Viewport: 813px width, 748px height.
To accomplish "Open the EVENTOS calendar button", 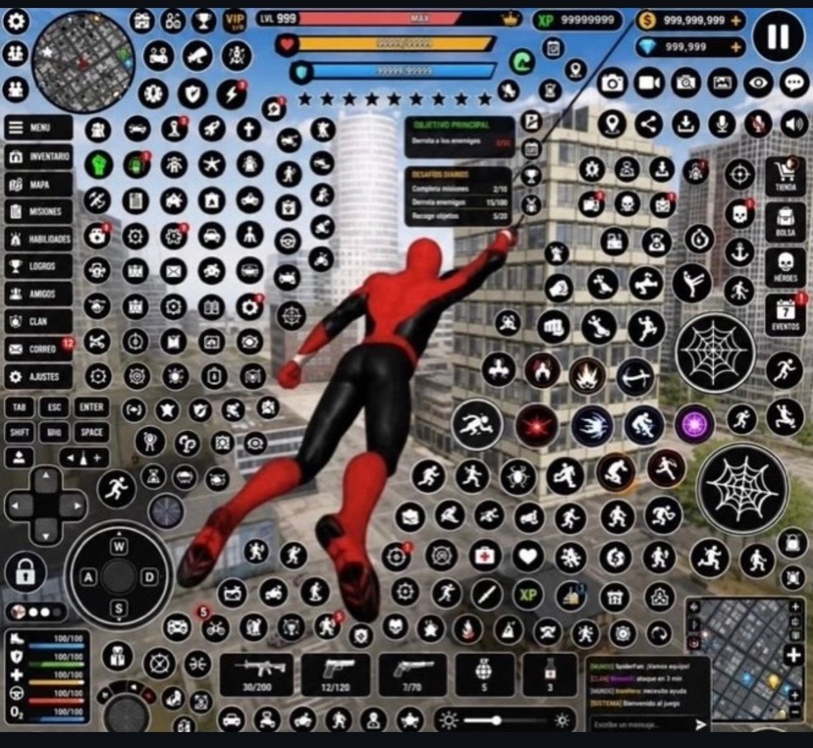I will pos(785,314).
